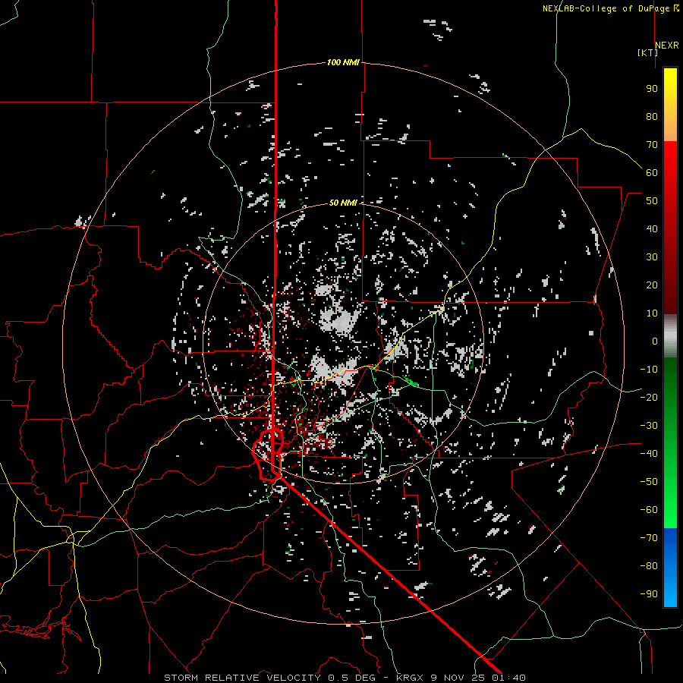Click the 50 NMI range ring label
Image resolution: width=683 pixels, height=683 pixels.
point(343,203)
